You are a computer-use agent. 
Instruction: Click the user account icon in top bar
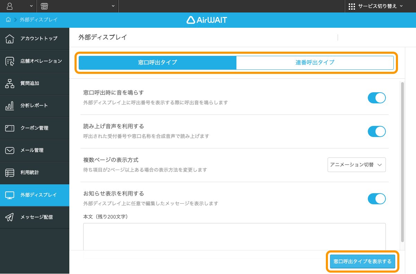coord(10,6)
